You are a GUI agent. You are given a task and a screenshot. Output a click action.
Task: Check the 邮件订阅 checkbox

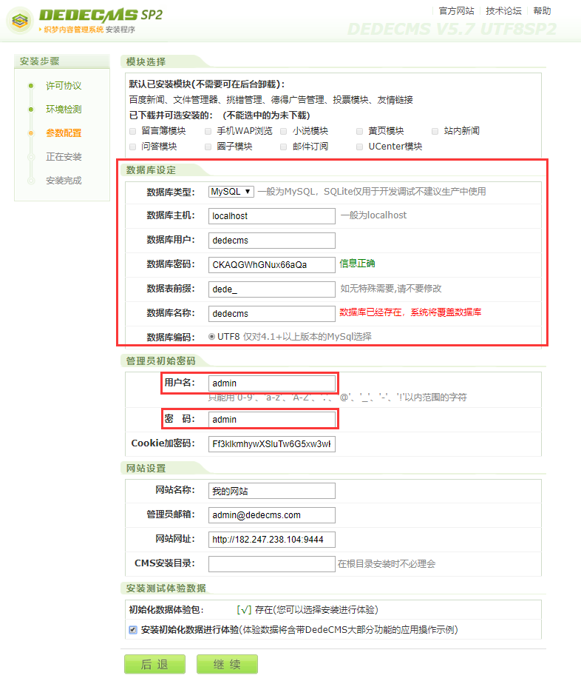pos(284,147)
